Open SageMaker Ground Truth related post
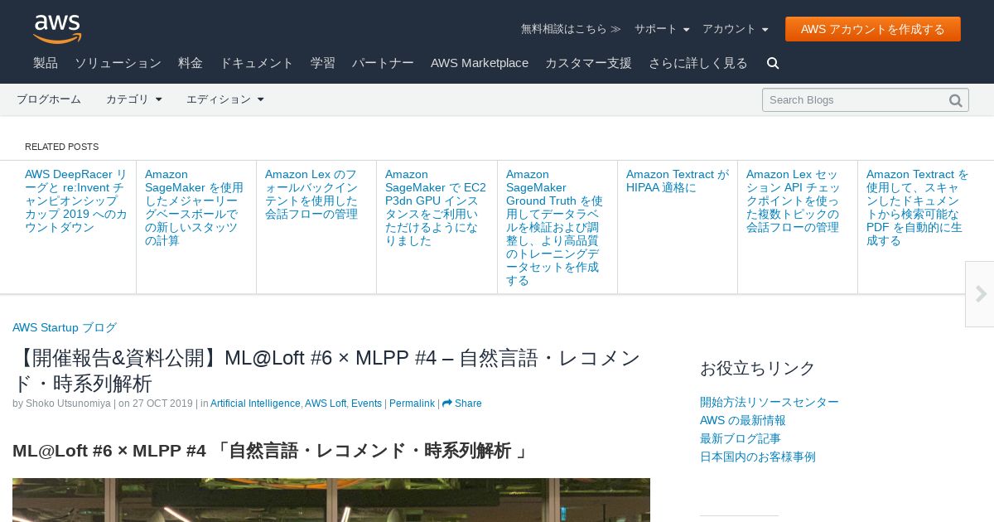The image size is (994, 522). (x=554, y=227)
